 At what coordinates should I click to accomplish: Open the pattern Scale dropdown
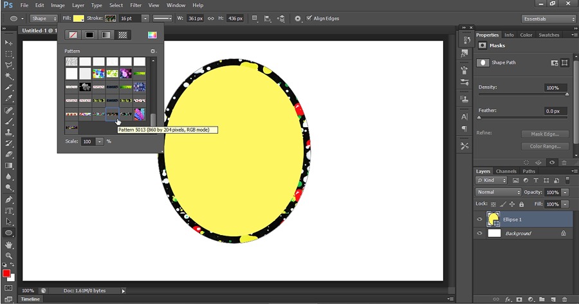[100, 141]
